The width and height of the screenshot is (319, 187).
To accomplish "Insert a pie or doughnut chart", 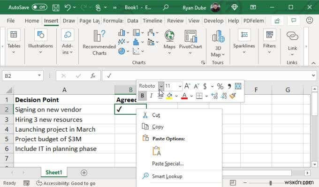I will point(122,51).
